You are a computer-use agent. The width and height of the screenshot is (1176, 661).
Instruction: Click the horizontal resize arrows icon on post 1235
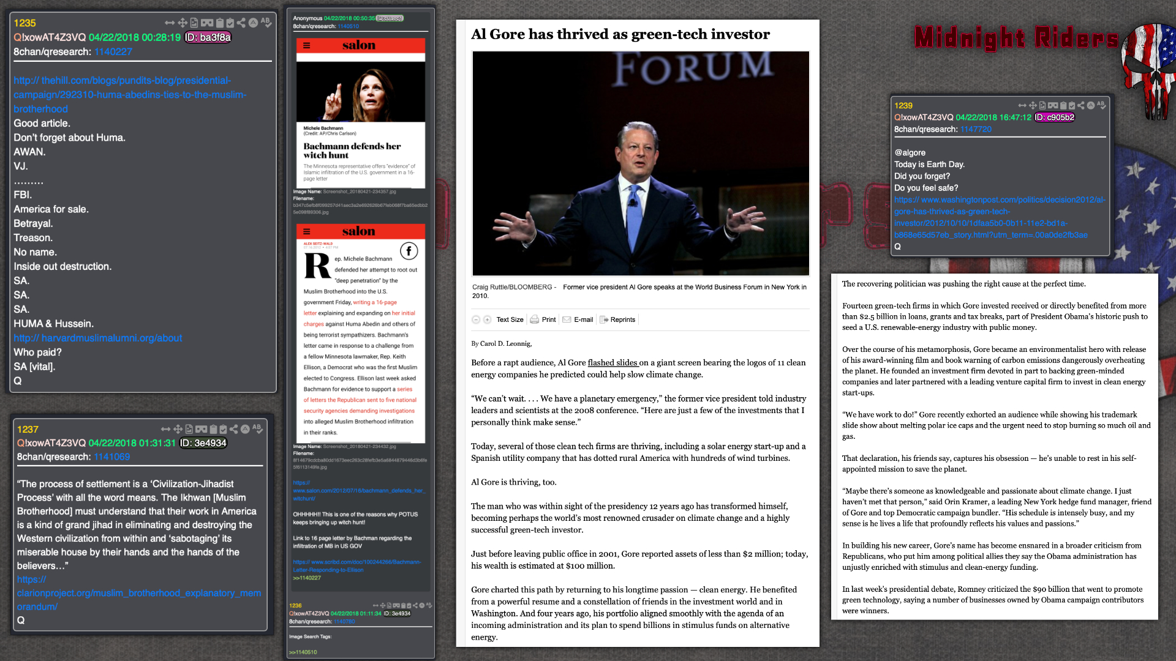pyautogui.click(x=170, y=23)
